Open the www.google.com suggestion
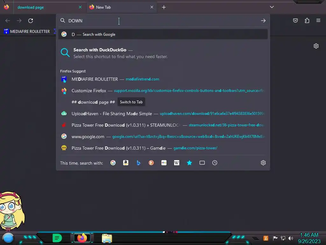 pyautogui.click(x=163, y=137)
